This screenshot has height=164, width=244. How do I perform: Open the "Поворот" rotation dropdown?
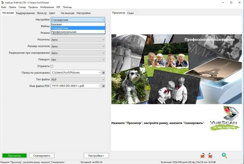[78, 60]
